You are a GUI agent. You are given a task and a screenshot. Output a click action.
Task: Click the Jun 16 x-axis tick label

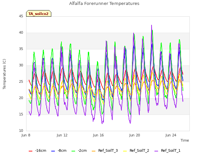tap(98, 135)
